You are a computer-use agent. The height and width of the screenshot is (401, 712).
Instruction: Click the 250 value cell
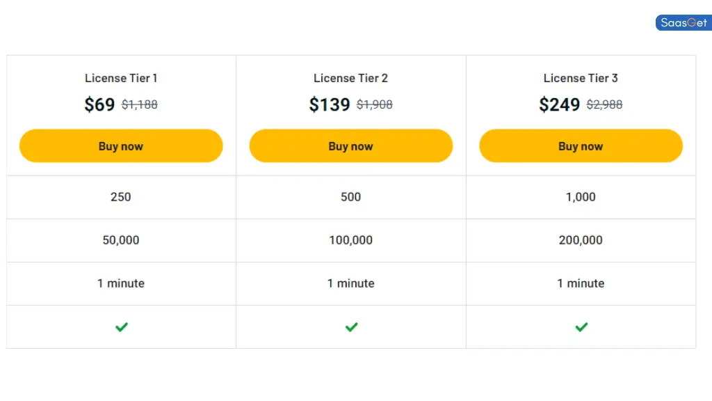[121, 197]
